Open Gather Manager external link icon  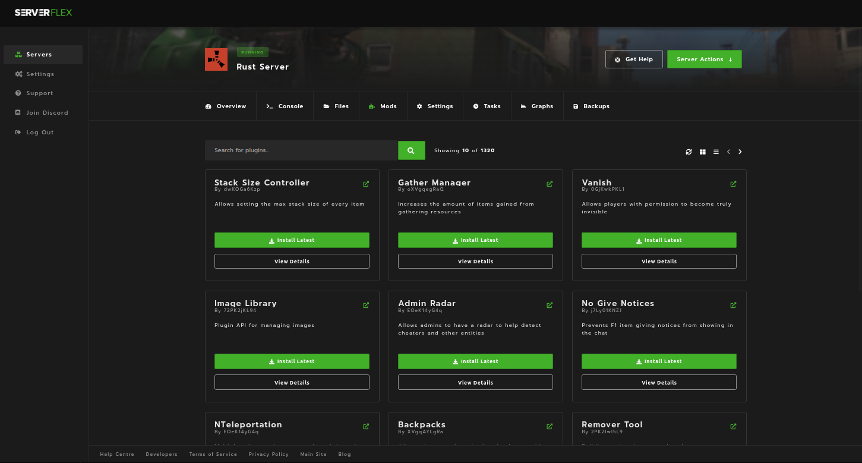550,184
